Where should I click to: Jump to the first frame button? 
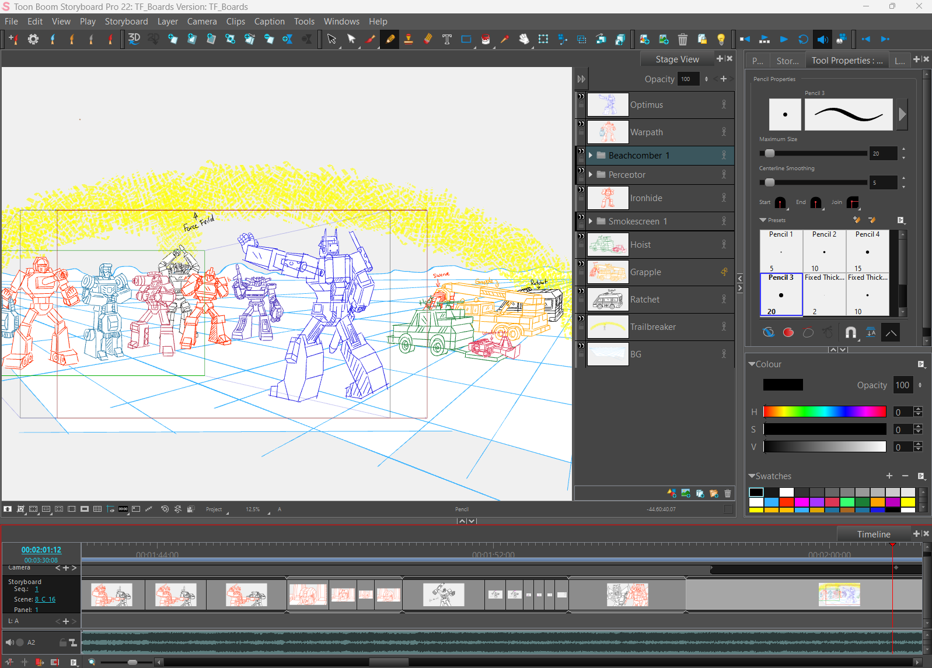[x=745, y=39]
